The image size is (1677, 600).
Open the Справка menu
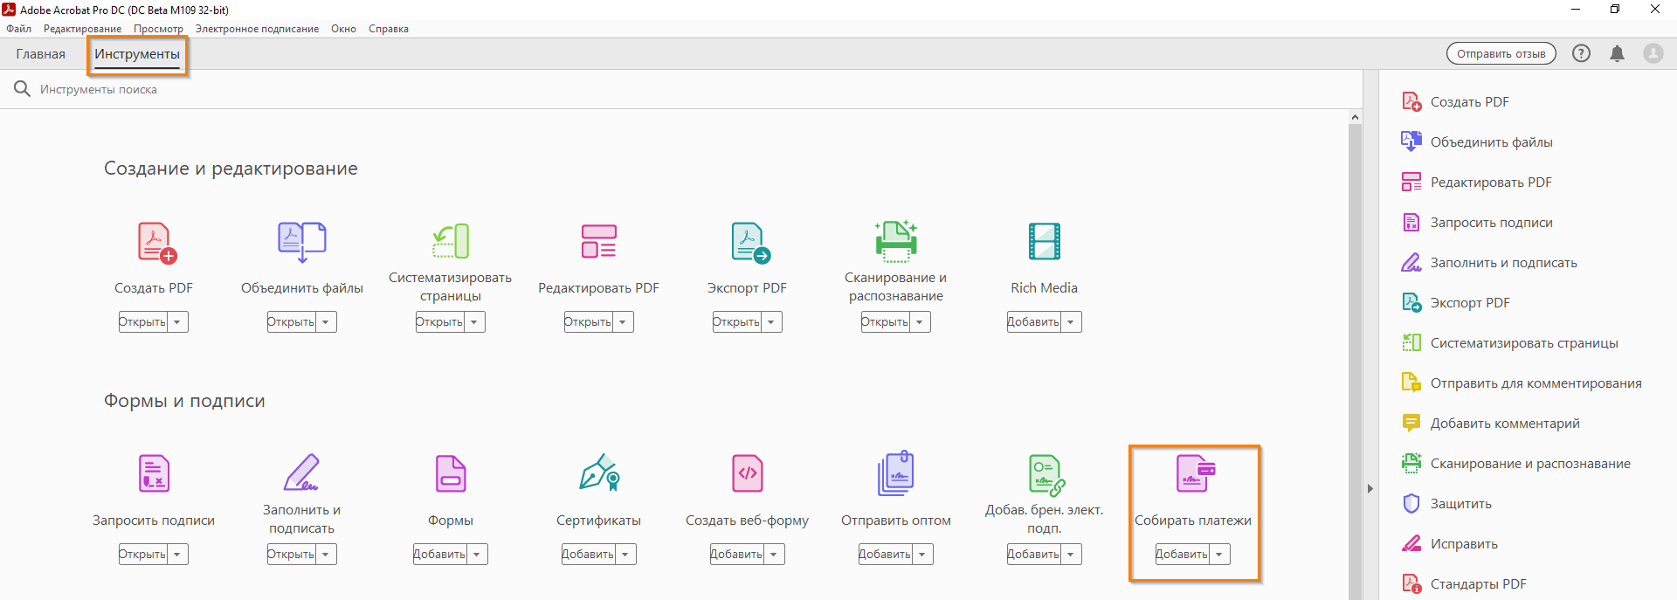coord(389,29)
